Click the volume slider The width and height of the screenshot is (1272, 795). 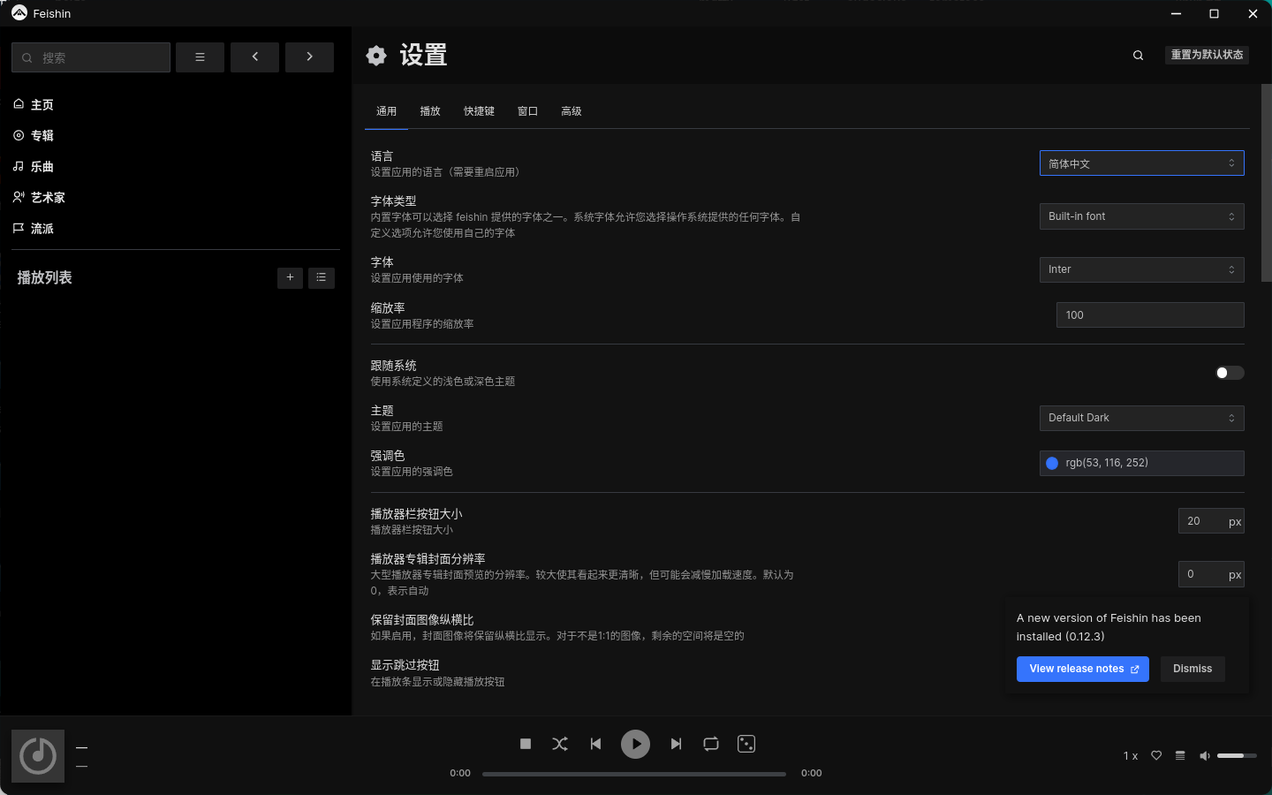[1237, 755]
